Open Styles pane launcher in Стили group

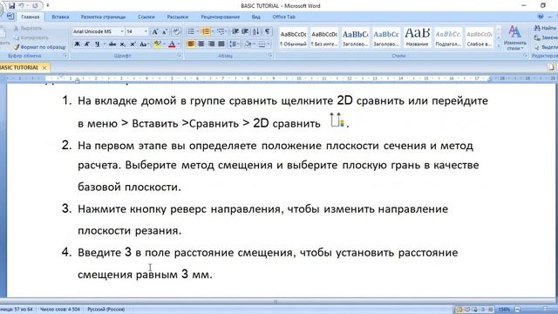525,56
